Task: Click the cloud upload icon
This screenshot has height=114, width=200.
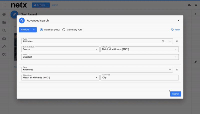Action: [189, 5]
